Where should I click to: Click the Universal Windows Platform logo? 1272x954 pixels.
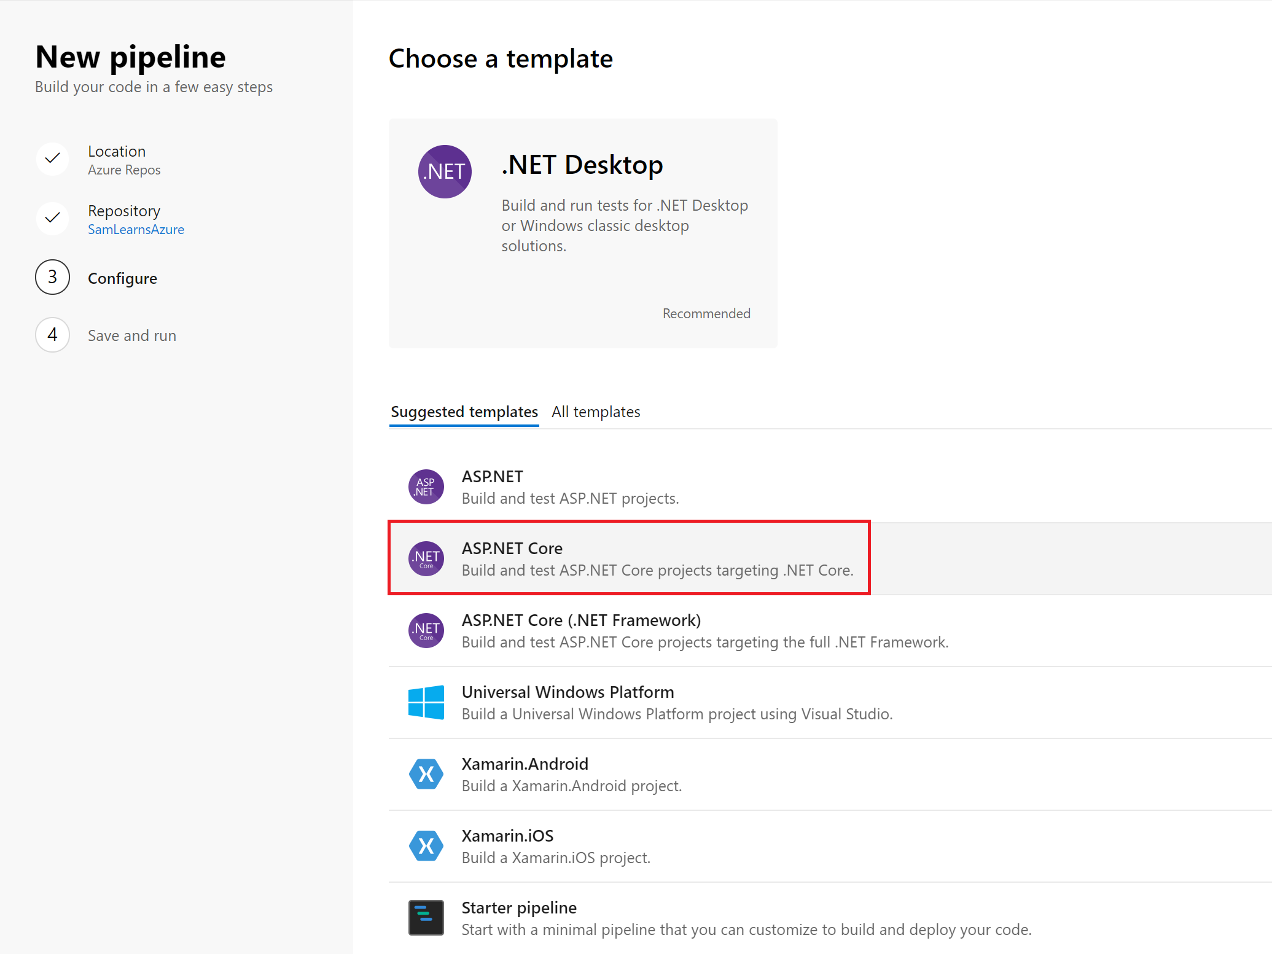(x=426, y=702)
